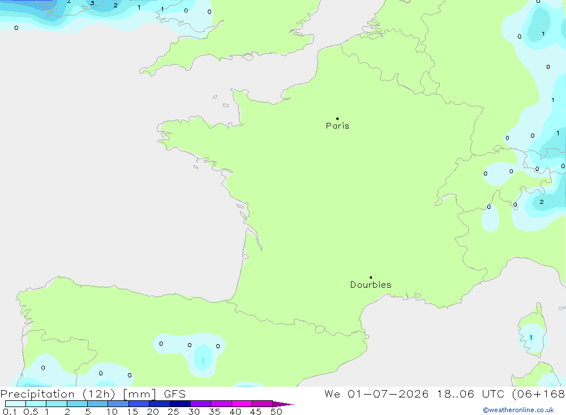Image resolution: width=566 pixels, height=415 pixels.
Task: Click the weatheronline.co.uk copyright link
Action: 518,410
